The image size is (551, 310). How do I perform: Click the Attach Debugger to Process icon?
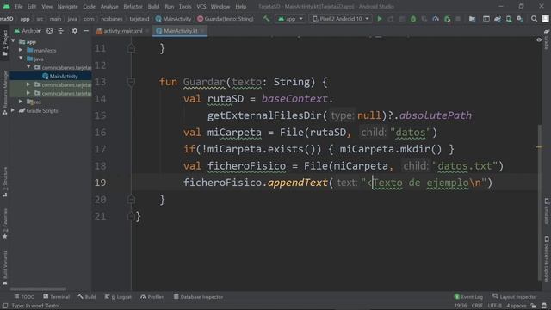tap(448, 19)
